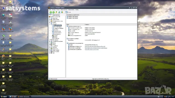
Task: Open the Информация за продукта hyperlink
Action: (x=95, y=47)
